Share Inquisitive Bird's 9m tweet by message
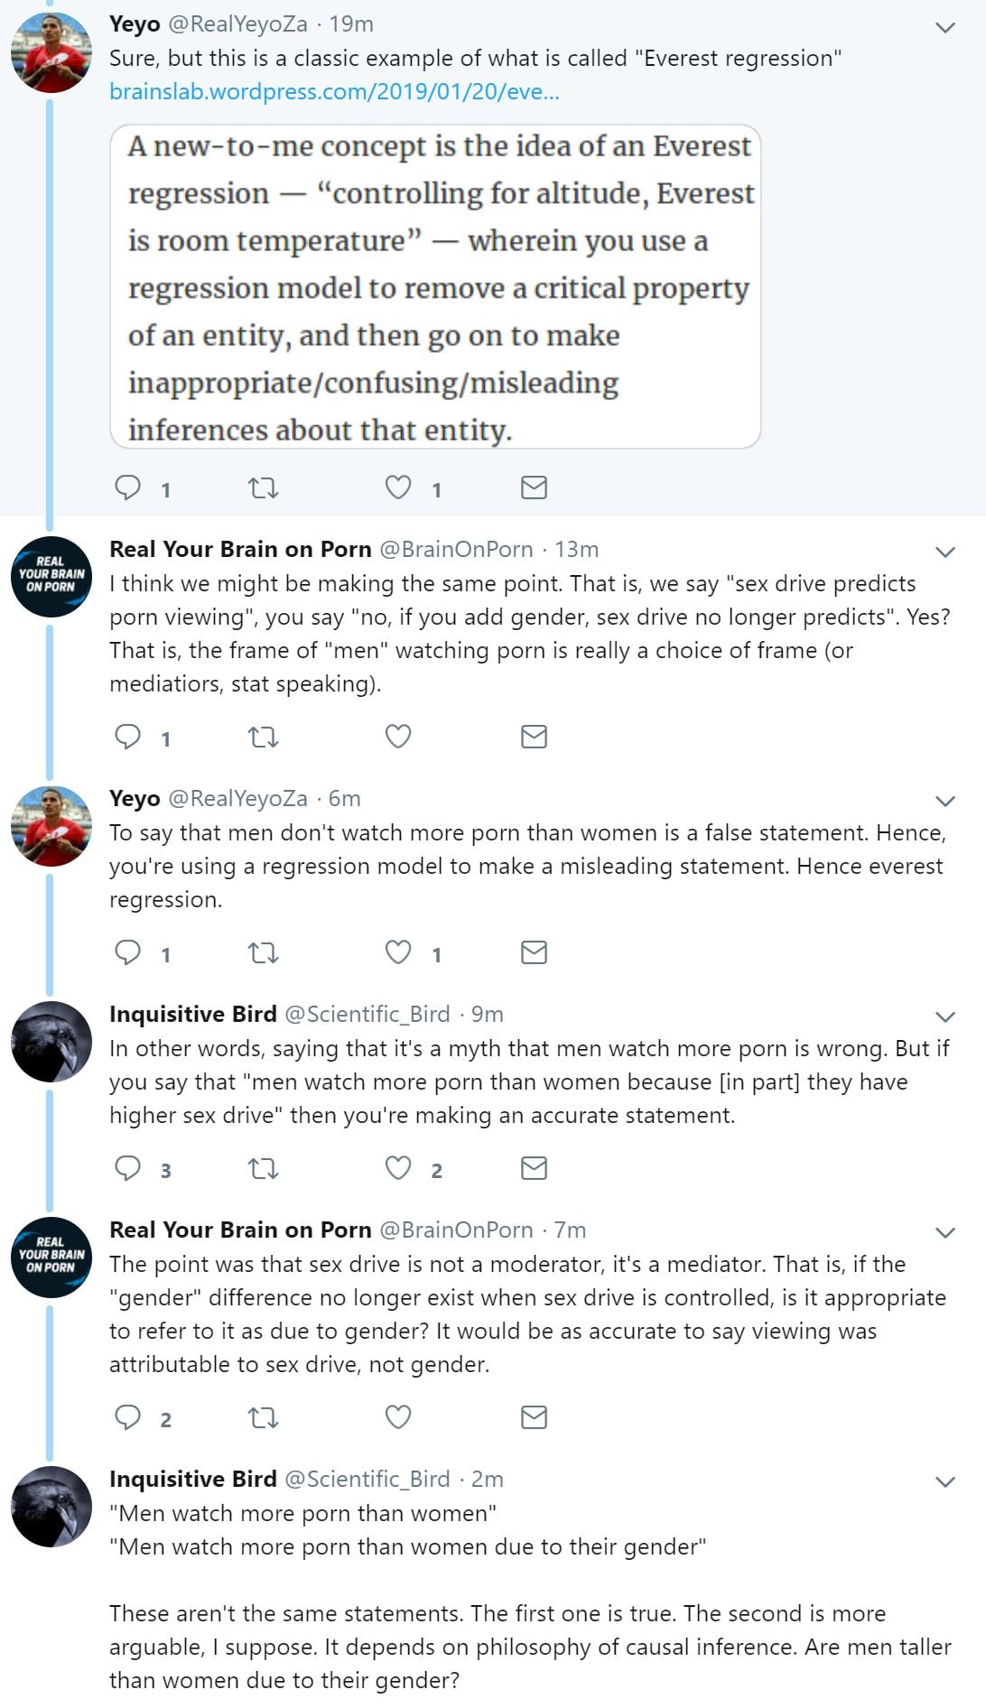This screenshot has width=986, height=1708. (x=534, y=1168)
